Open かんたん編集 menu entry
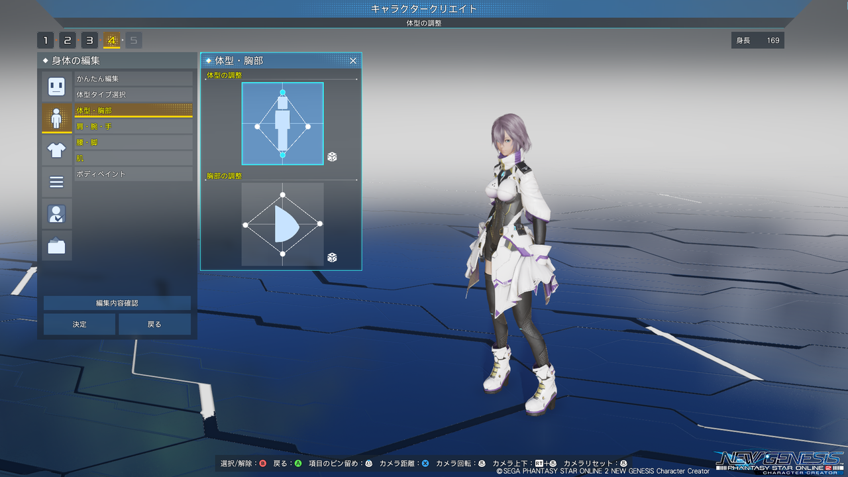The height and width of the screenshot is (477, 848). tap(133, 79)
